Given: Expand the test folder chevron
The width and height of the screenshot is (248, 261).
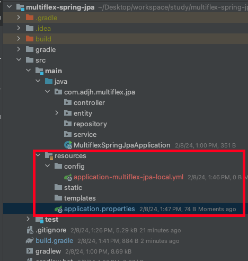Looking at the screenshot, I should tap(28, 219).
